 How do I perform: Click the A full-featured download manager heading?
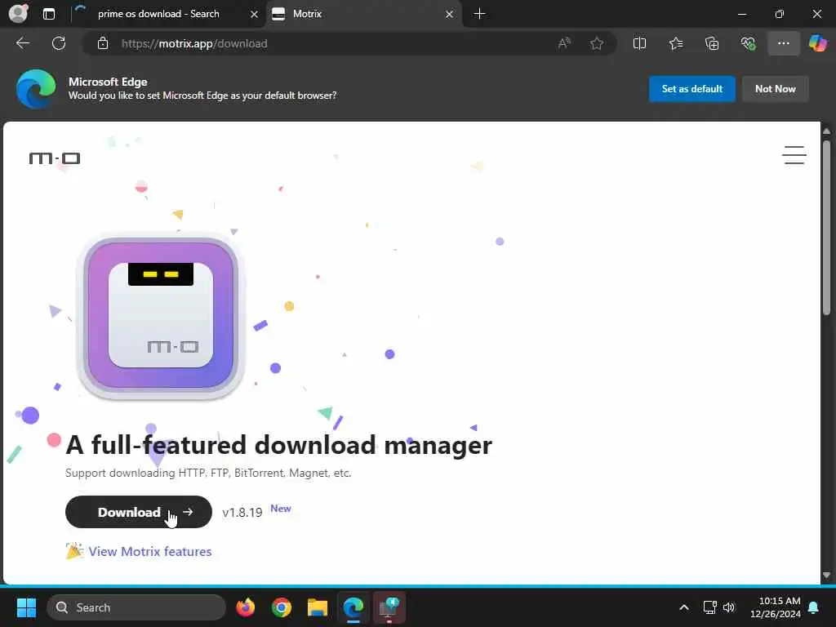278,446
